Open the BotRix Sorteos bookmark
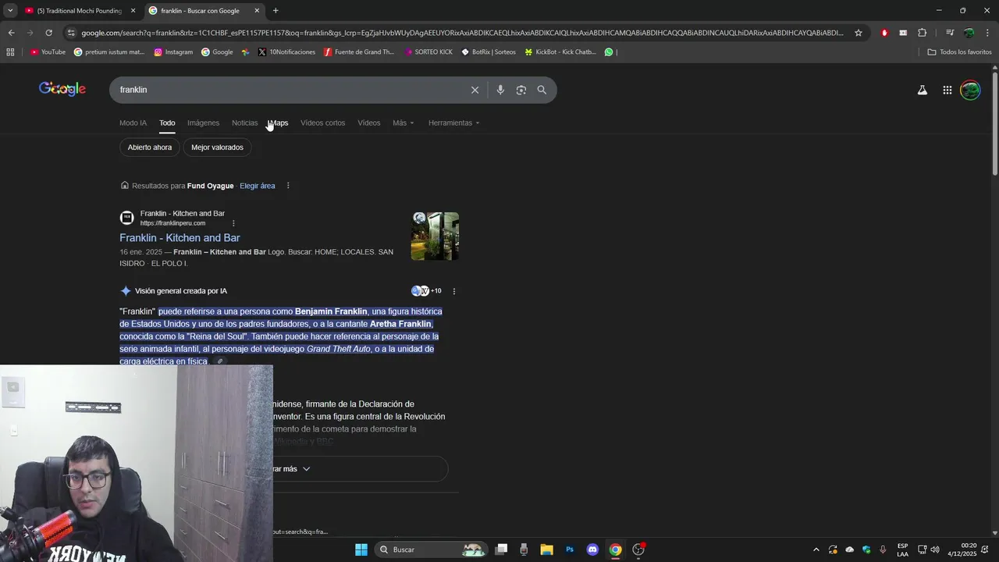The image size is (999, 562). tap(489, 52)
